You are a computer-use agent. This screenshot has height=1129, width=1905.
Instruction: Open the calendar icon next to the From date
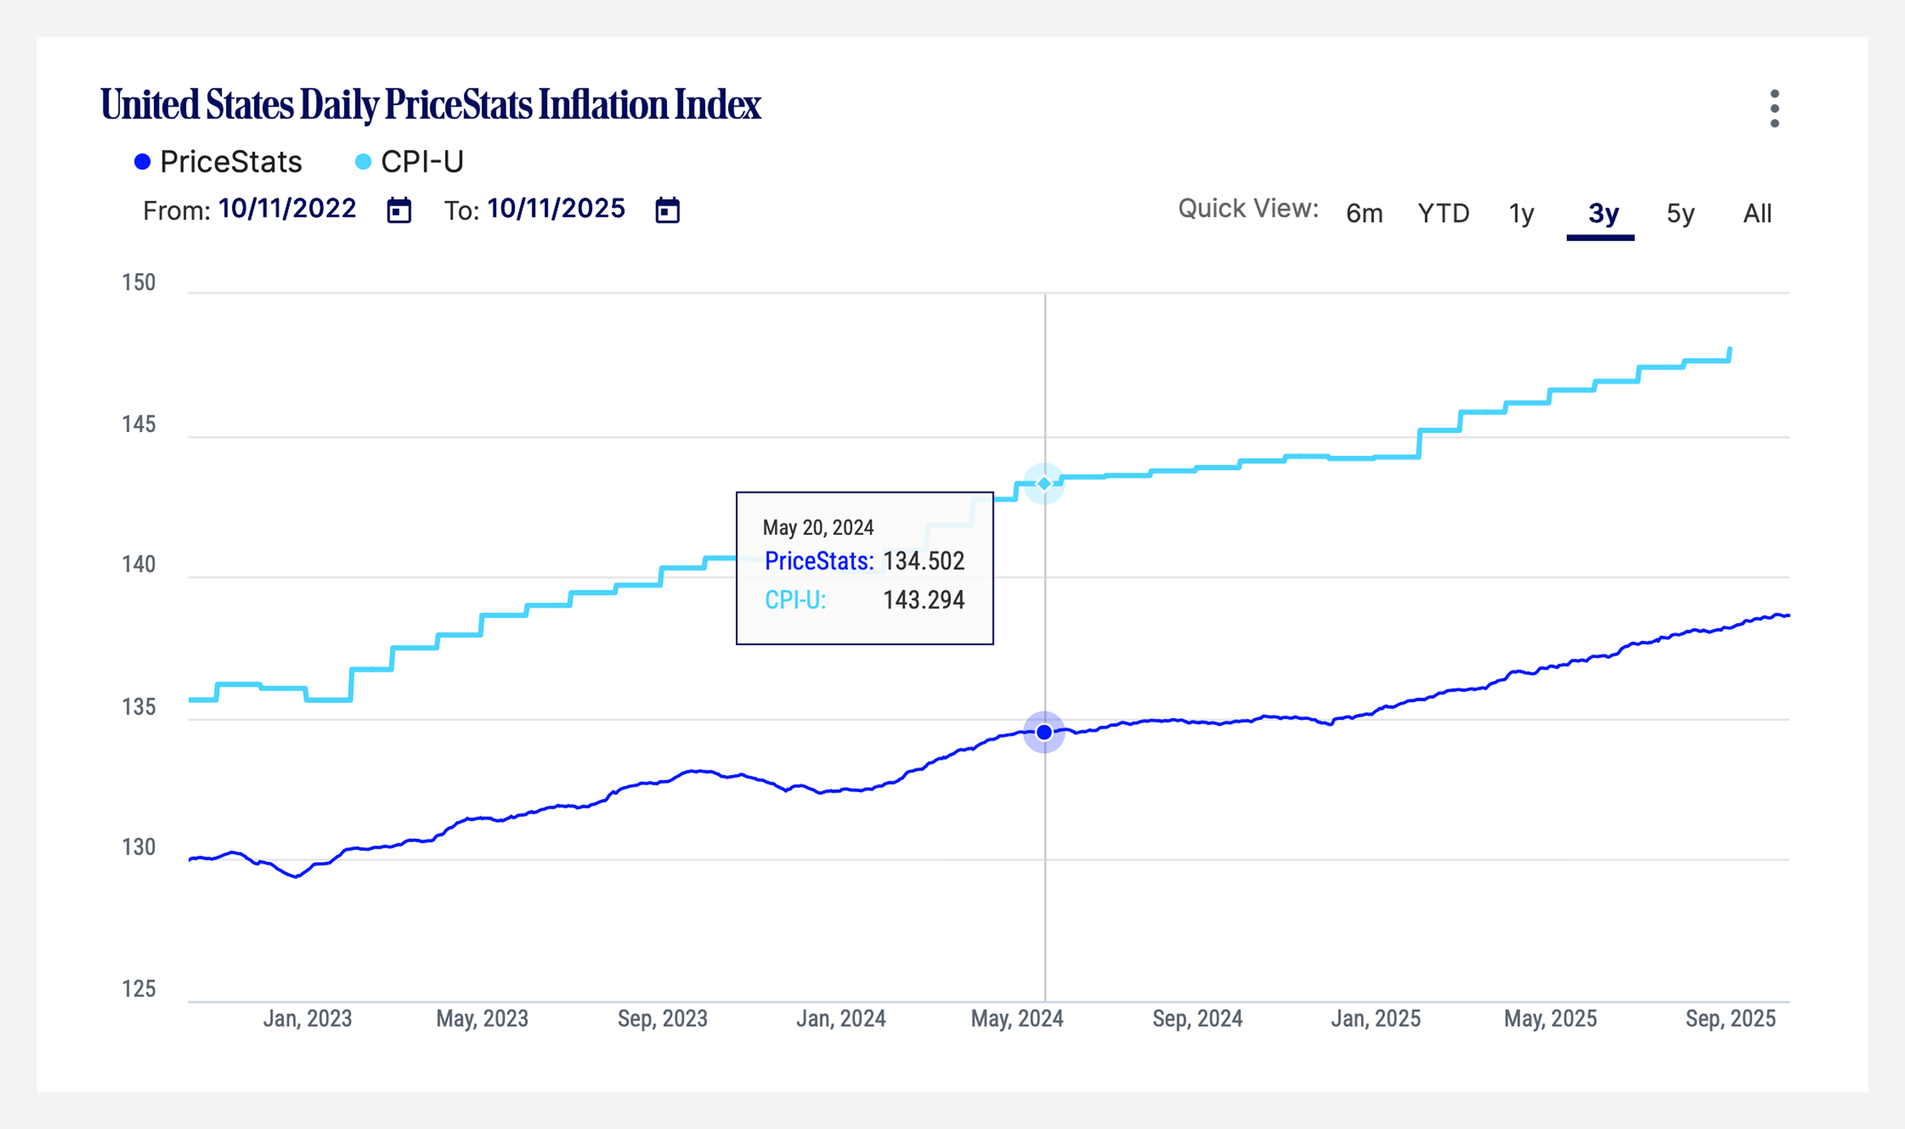click(x=400, y=209)
